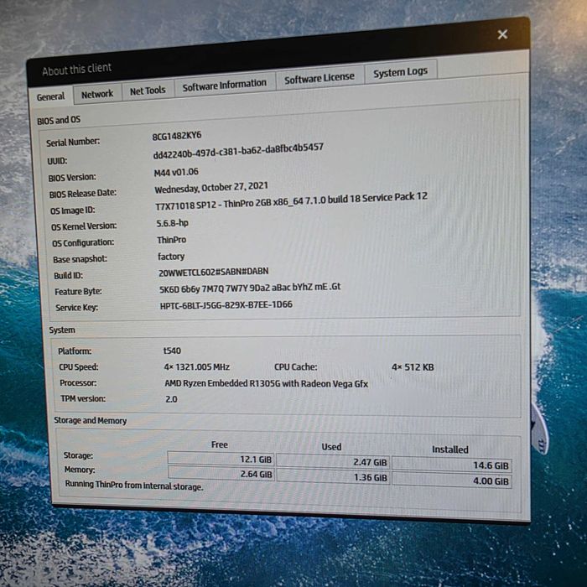Click the BIOS and OS section heading
Viewport: 587px width, 587px height.
(59, 120)
